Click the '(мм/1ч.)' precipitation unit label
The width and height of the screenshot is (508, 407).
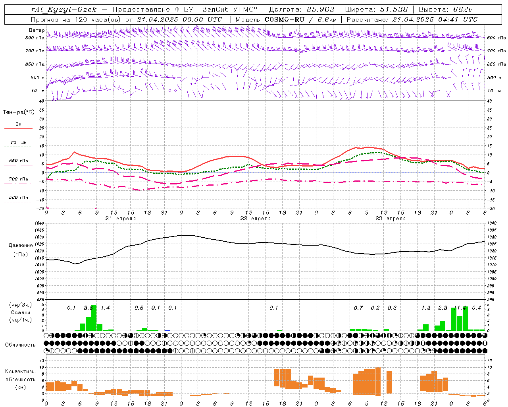21,320
